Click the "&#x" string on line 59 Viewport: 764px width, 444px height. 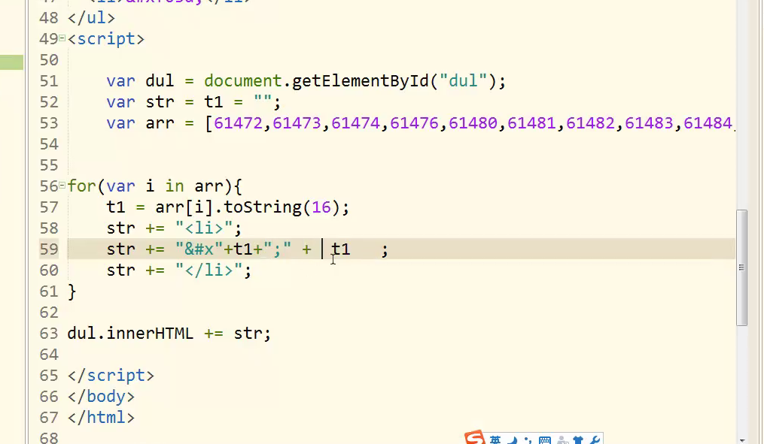pyautogui.click(x=199, y=249)
